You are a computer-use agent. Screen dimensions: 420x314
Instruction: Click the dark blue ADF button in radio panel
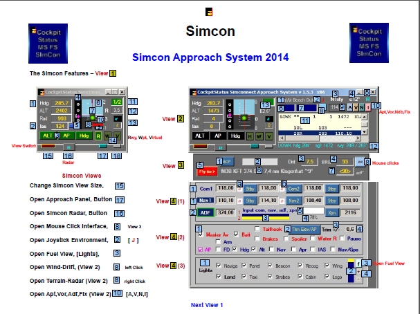206,212
